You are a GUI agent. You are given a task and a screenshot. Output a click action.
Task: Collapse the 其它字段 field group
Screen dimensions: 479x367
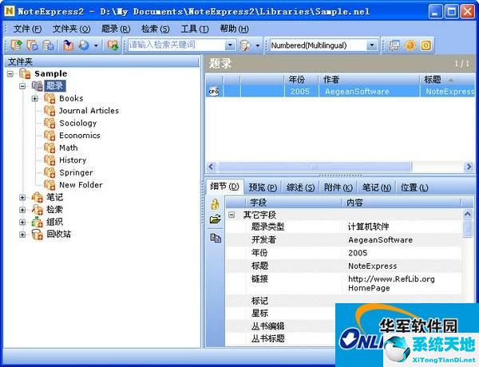[x=232, y=215]
